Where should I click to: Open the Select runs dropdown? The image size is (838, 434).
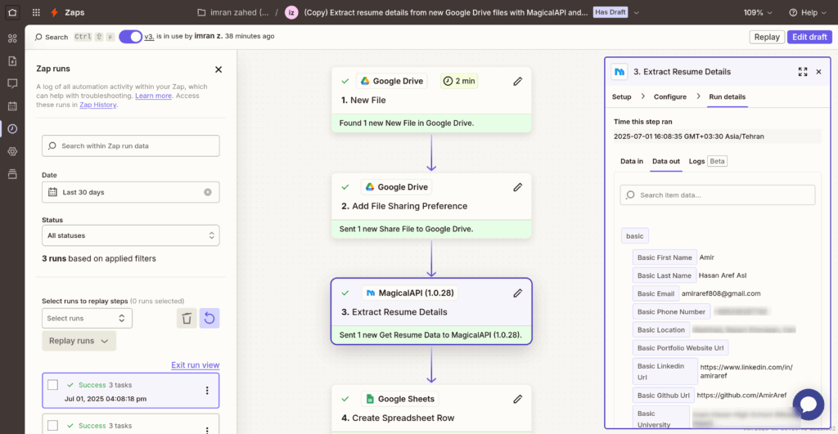point(87,318)
